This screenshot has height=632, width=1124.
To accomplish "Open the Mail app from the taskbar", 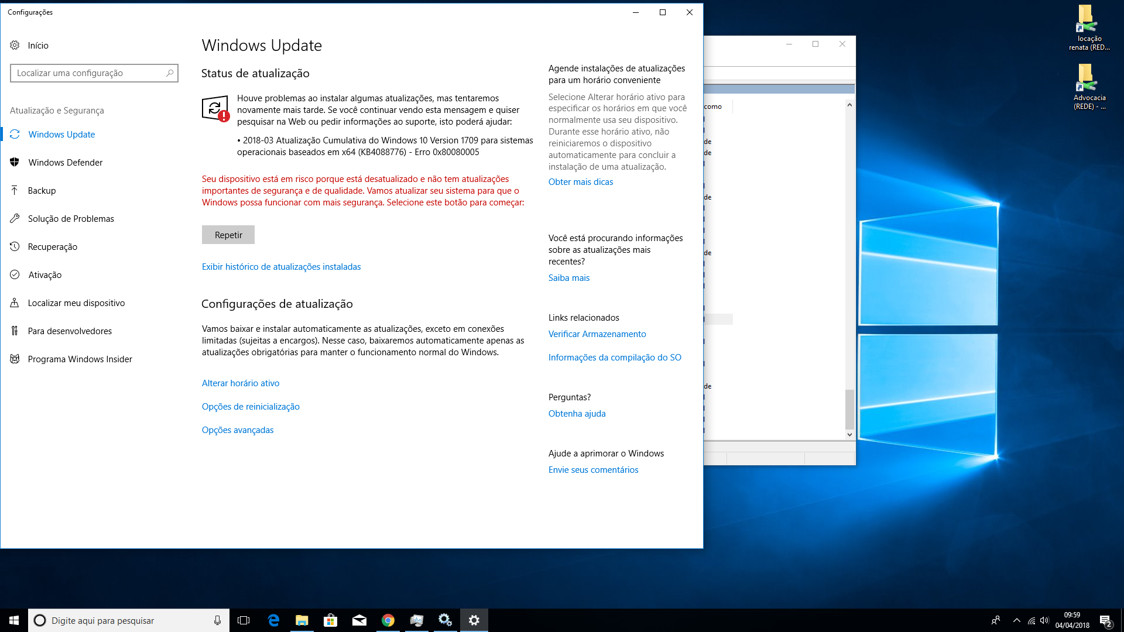I will 359,620.
